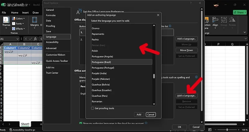
Task: Click the Theme Effects icon
Action: point(14,29)
